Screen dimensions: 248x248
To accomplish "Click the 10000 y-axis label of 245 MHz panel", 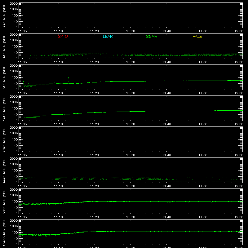I will pos(13,4).
